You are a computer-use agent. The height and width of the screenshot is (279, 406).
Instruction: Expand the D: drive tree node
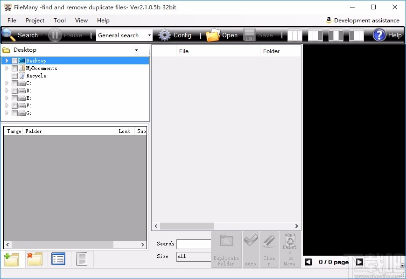coord(7,91)
